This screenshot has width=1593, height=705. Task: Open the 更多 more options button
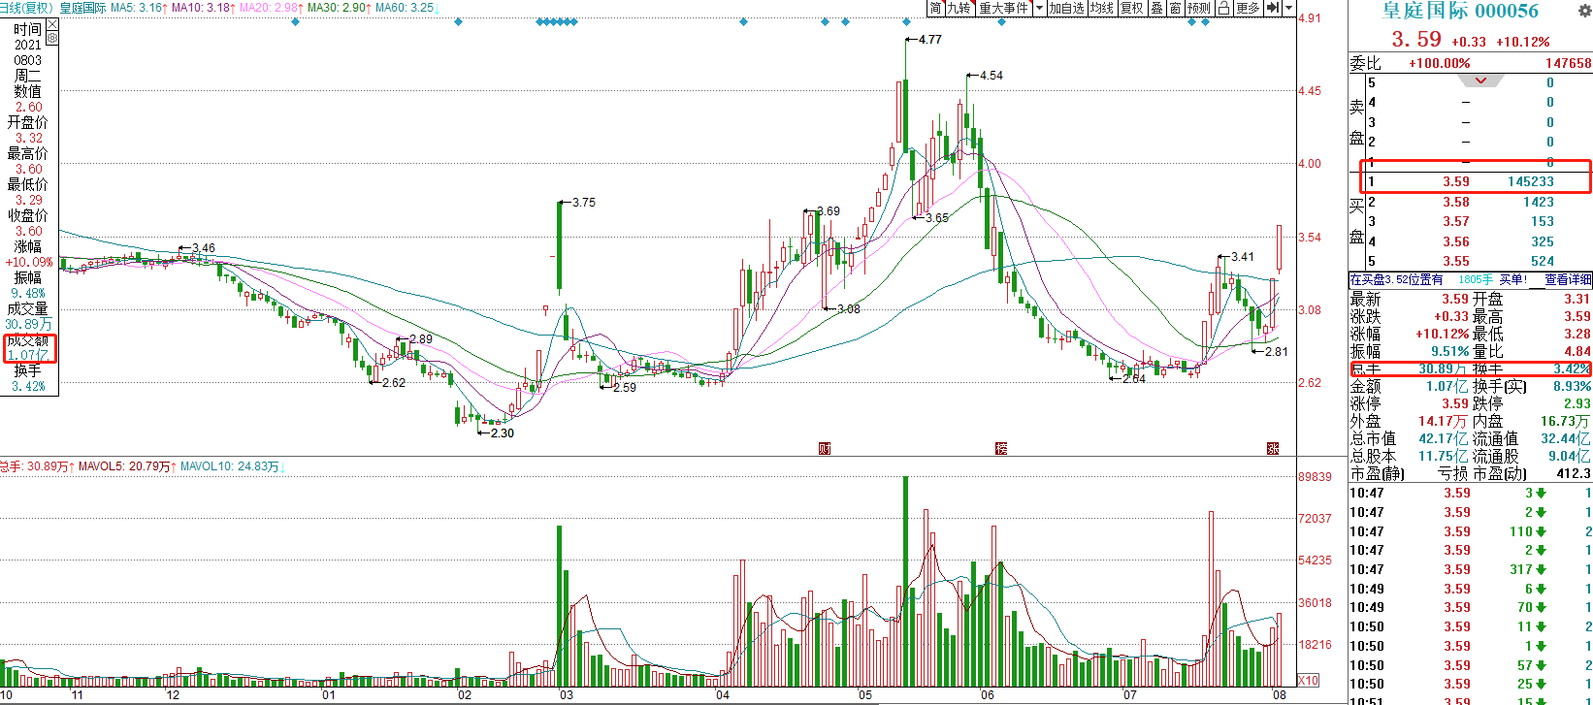(x=1248, y=8)
